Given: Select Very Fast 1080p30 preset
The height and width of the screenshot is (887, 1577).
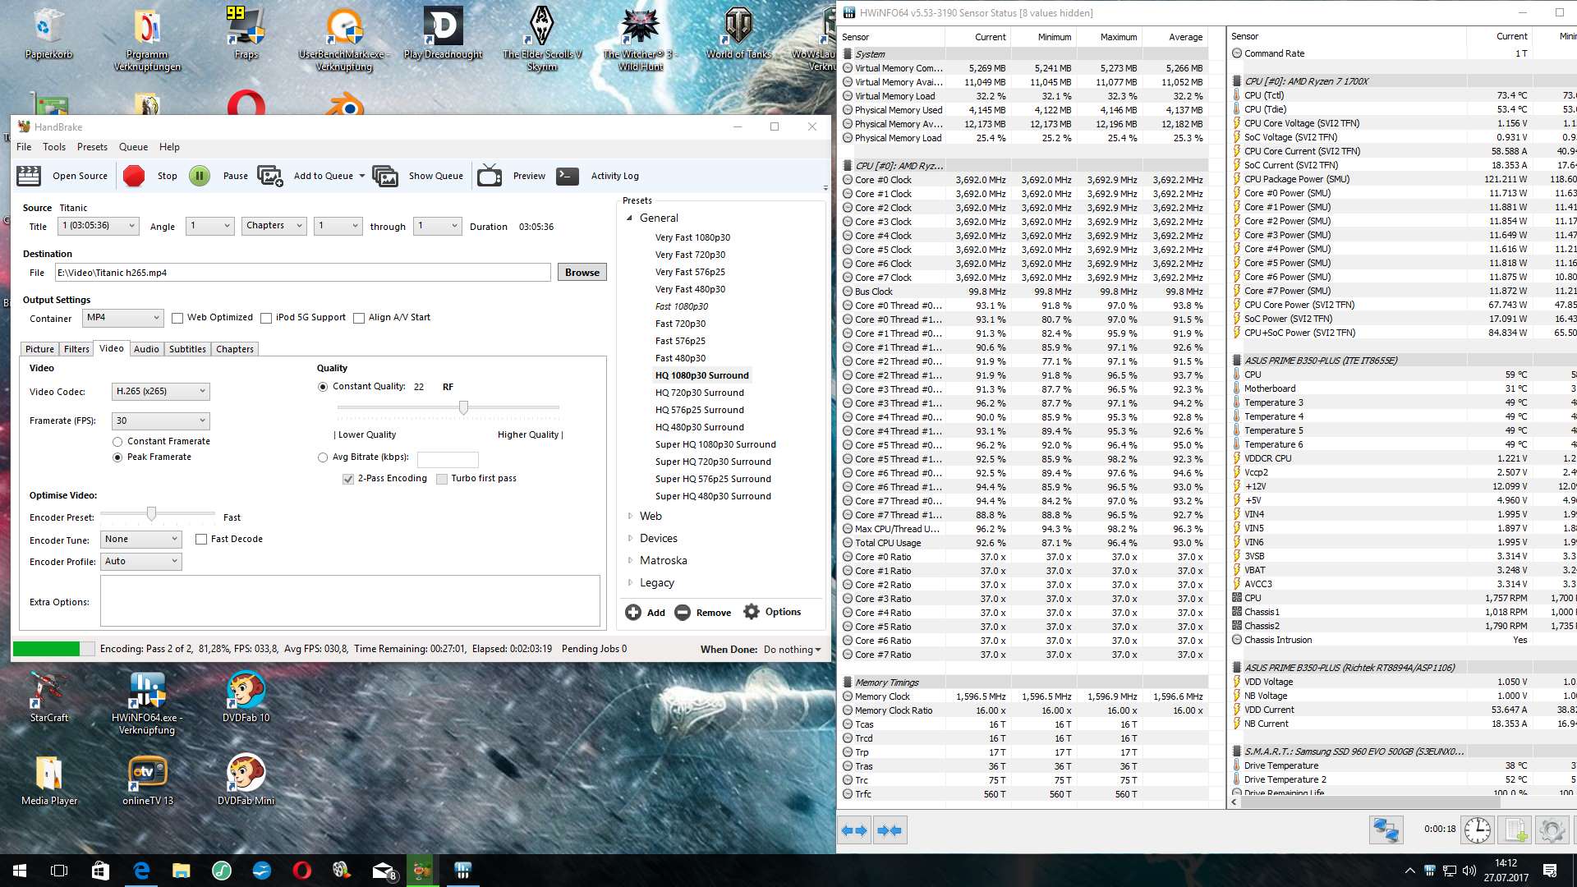Looking at the screenshot, I should tap(692, 237).
